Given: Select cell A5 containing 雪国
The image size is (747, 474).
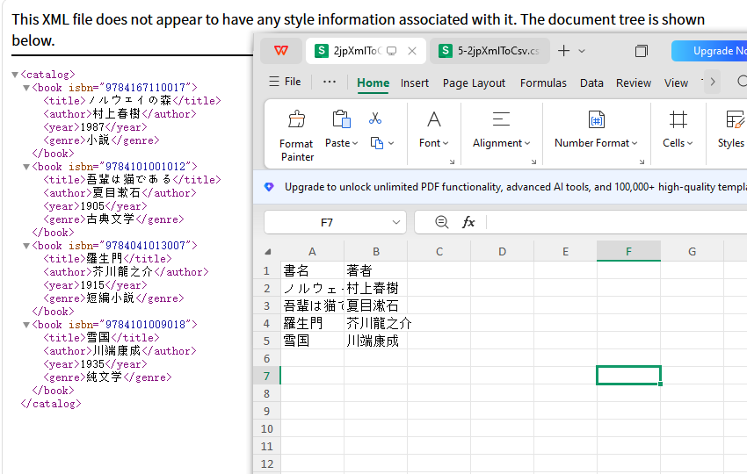Looking at the screenshot, I should click(x=312, y=341).
